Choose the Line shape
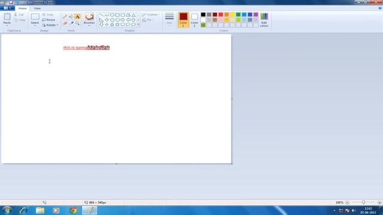Viewport: 383px width, 215px height. pyautogui.click(x=101, y=15)
